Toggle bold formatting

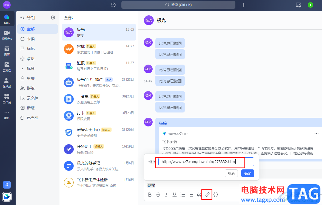coord(150,195)
